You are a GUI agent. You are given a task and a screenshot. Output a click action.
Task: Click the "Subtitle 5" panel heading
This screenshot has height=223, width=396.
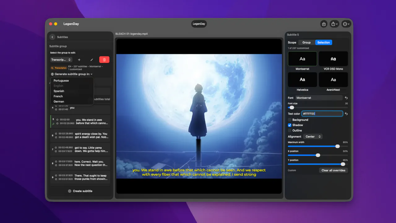pos(293,35)
